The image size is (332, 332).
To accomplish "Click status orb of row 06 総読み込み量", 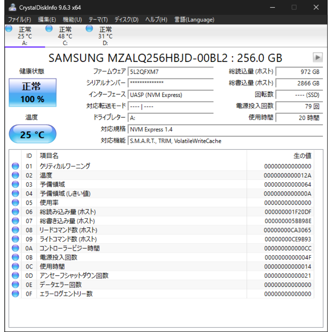I will click(x=15, y=211).
